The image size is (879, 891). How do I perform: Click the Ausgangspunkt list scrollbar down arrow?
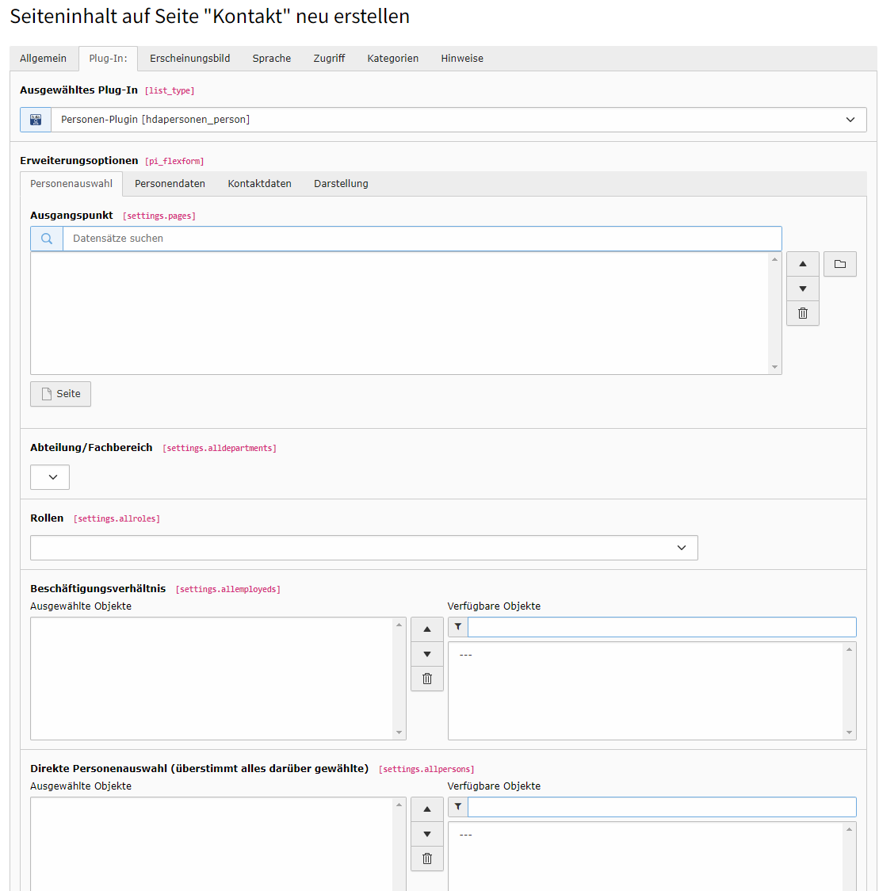pyautogui.click(x=774, y=367)
